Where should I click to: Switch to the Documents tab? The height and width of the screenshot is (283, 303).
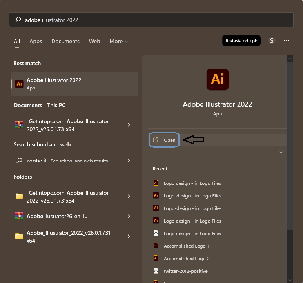pyautogui.click(x=65, y=41)
